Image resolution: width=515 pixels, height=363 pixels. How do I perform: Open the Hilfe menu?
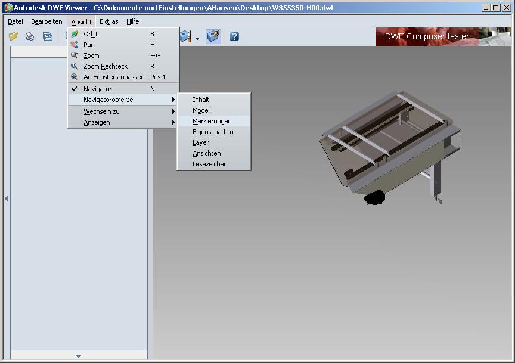[x=133, y=21]
